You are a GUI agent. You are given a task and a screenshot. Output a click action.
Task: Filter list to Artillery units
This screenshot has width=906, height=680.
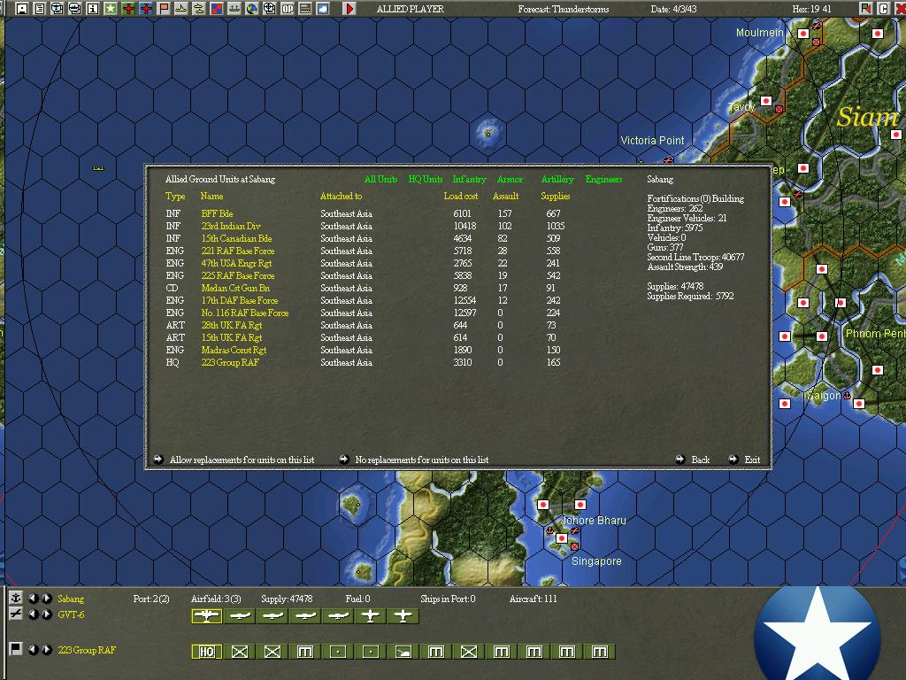557,179
